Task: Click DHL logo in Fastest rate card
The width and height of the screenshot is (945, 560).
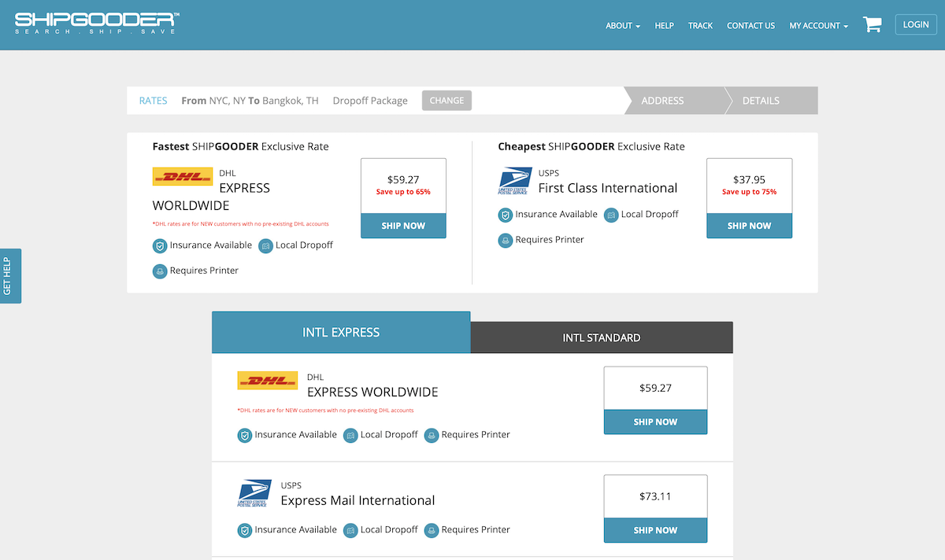Action: [x=183, y=176]
